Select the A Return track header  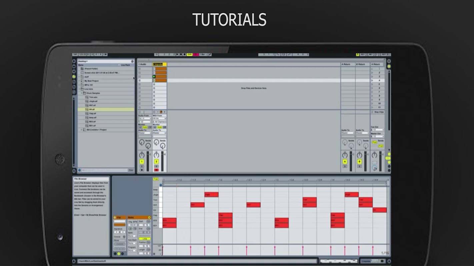click(348, 64)
